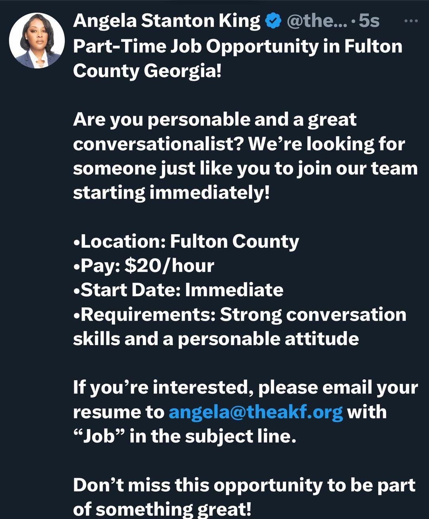Click the Requirements: Strong conversation bullet
This screenshot has height=519, width=429.
pyautogui.click(x=240, y=314)
